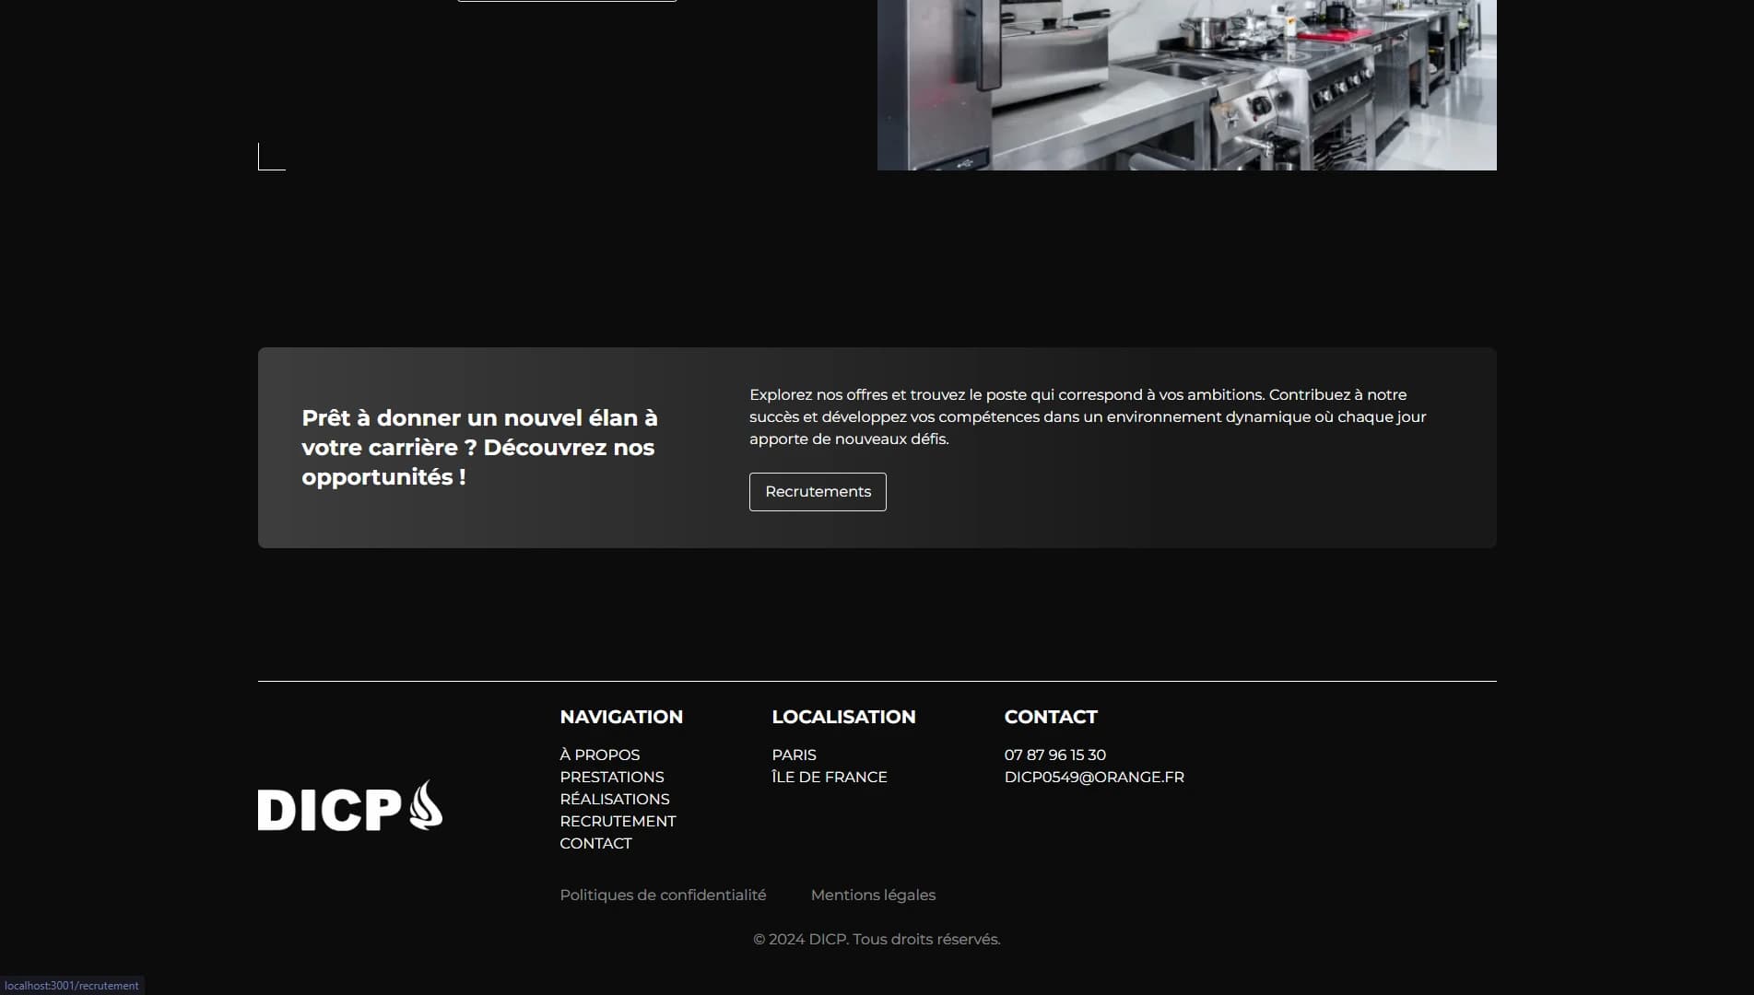Click the DICP0549@ORANGE.FR email address
This screenshot has width=1754, height=995.
[1093, 777]
